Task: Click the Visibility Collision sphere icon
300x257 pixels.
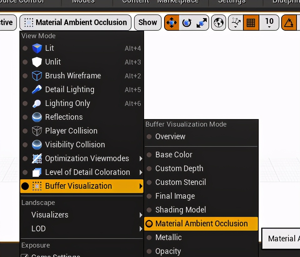Action: point(37,144)
